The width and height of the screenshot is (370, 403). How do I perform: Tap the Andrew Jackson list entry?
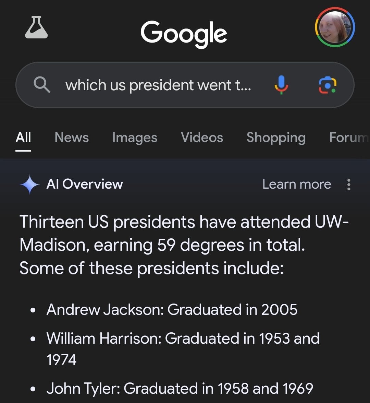172,309
